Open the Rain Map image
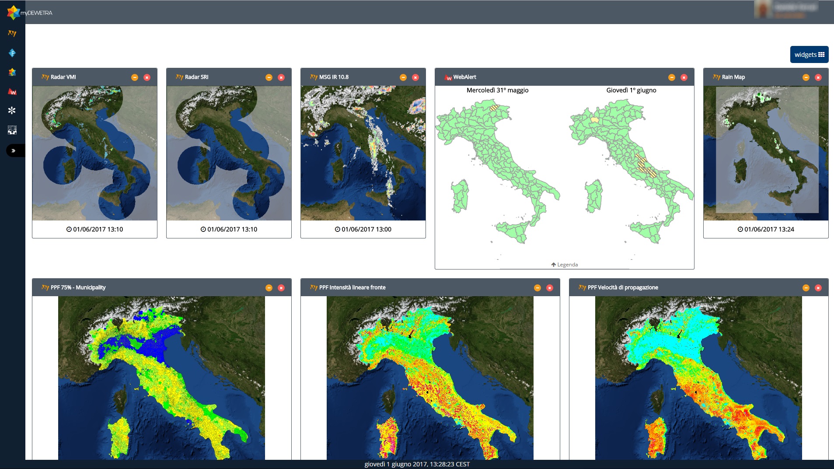The height and width of the screenshot is (469, 834). (766, 153)
